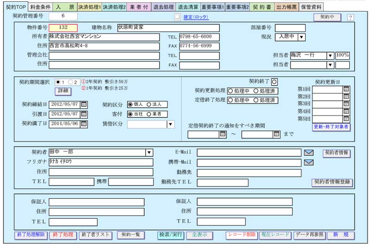371x246 pixels.
Task: Open calendar for 第2回 renewal date
Action: click(346, 97)
